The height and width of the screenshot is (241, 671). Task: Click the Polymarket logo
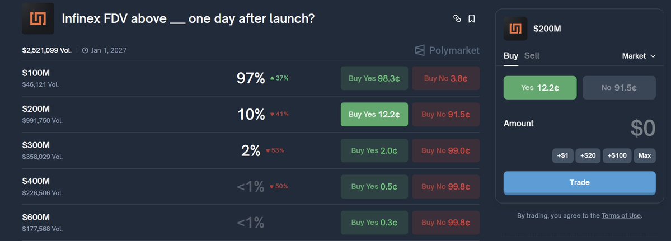[447, 50]
